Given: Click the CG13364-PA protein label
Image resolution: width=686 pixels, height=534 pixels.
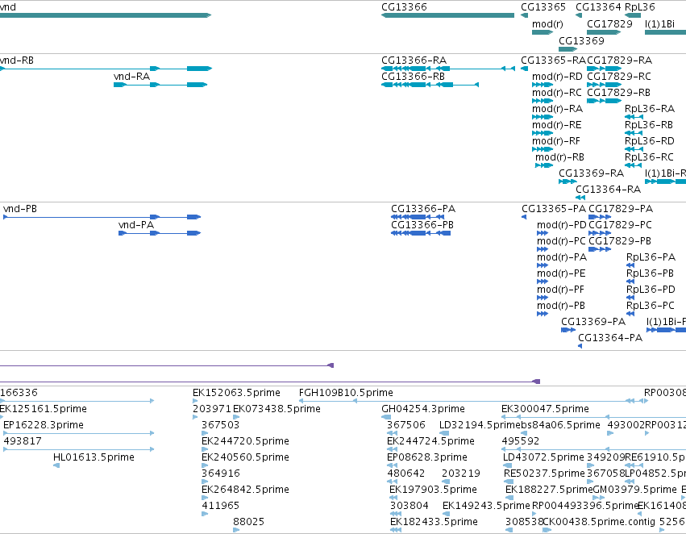Looking at the screenshot, I should click(610, 338).
